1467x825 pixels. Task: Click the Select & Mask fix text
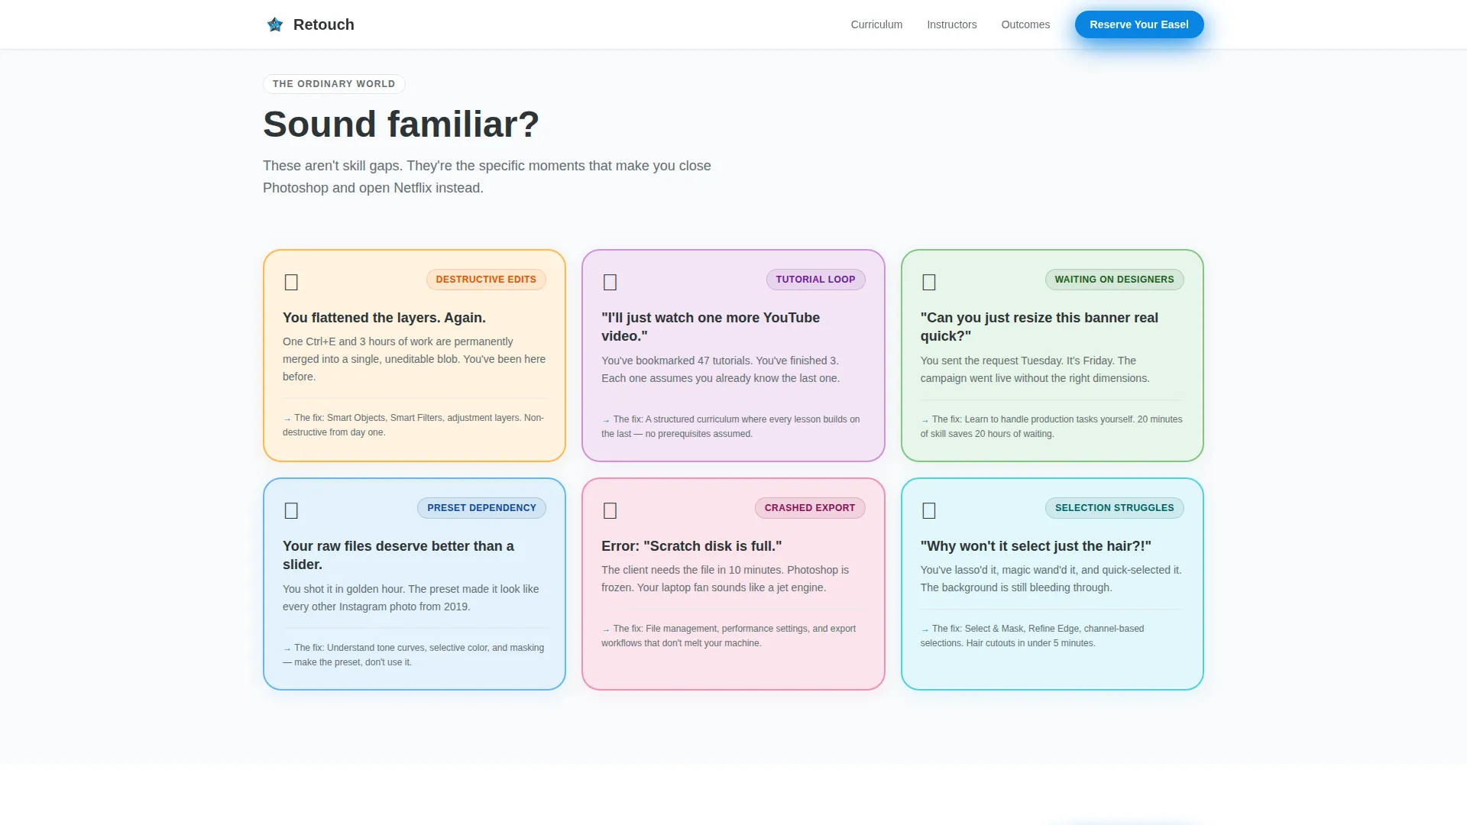pos(1032,636)
